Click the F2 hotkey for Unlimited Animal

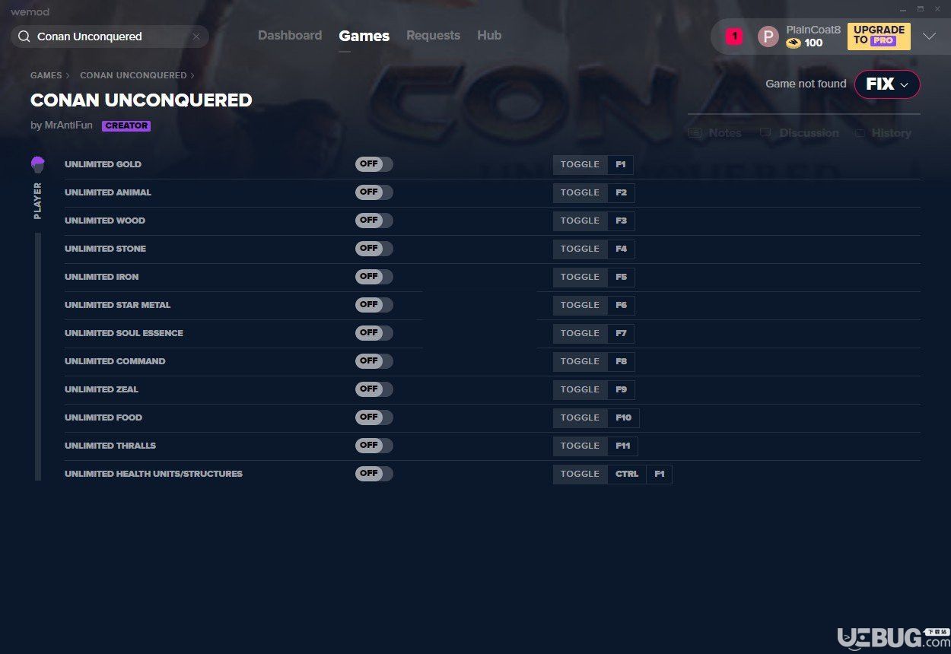tap(622, 192)
